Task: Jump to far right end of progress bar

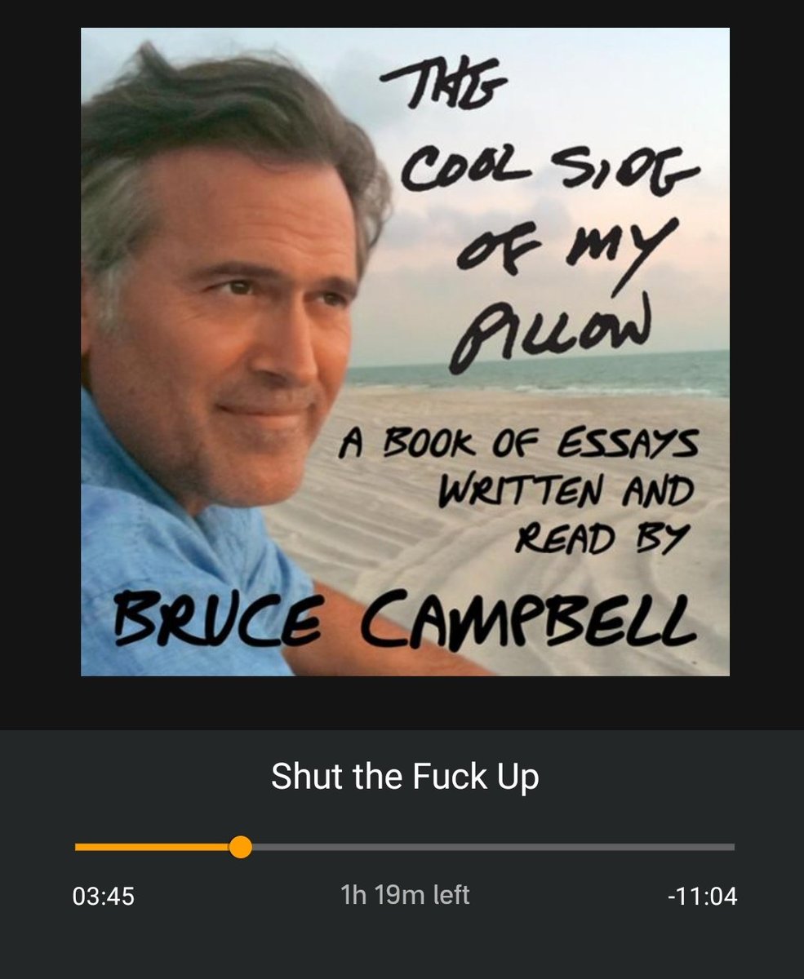Action: [732, 847]
